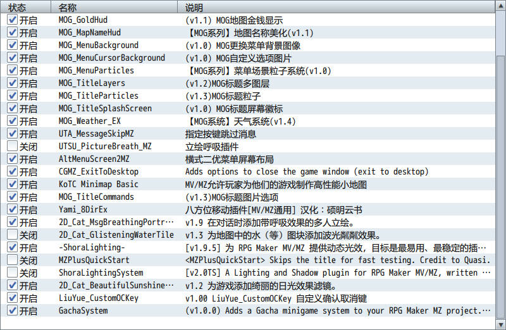Uncheck the MOG_GoldHud plugin checkbox
Image resolution: width=506 pixels, height=330 pixels.
[x=12, y=20]
